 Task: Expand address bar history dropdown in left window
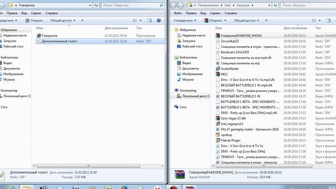[90, 5]
